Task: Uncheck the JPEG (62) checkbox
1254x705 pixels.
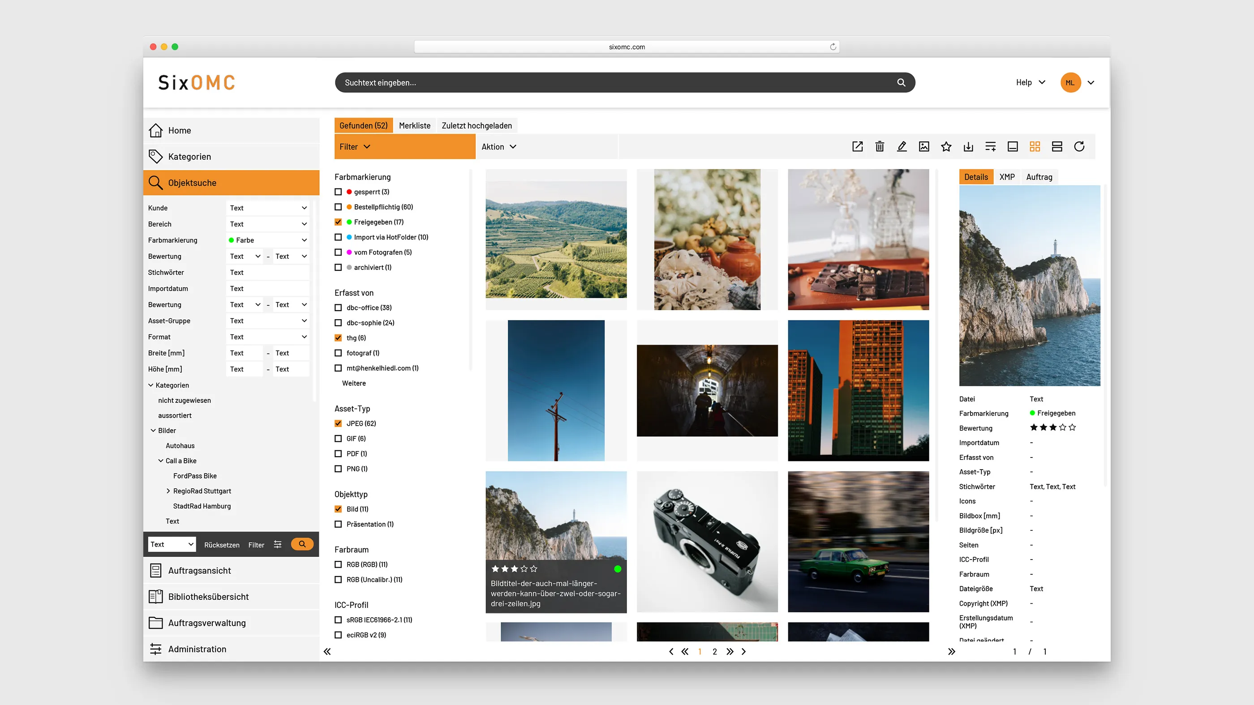Action: pos(338,423)
